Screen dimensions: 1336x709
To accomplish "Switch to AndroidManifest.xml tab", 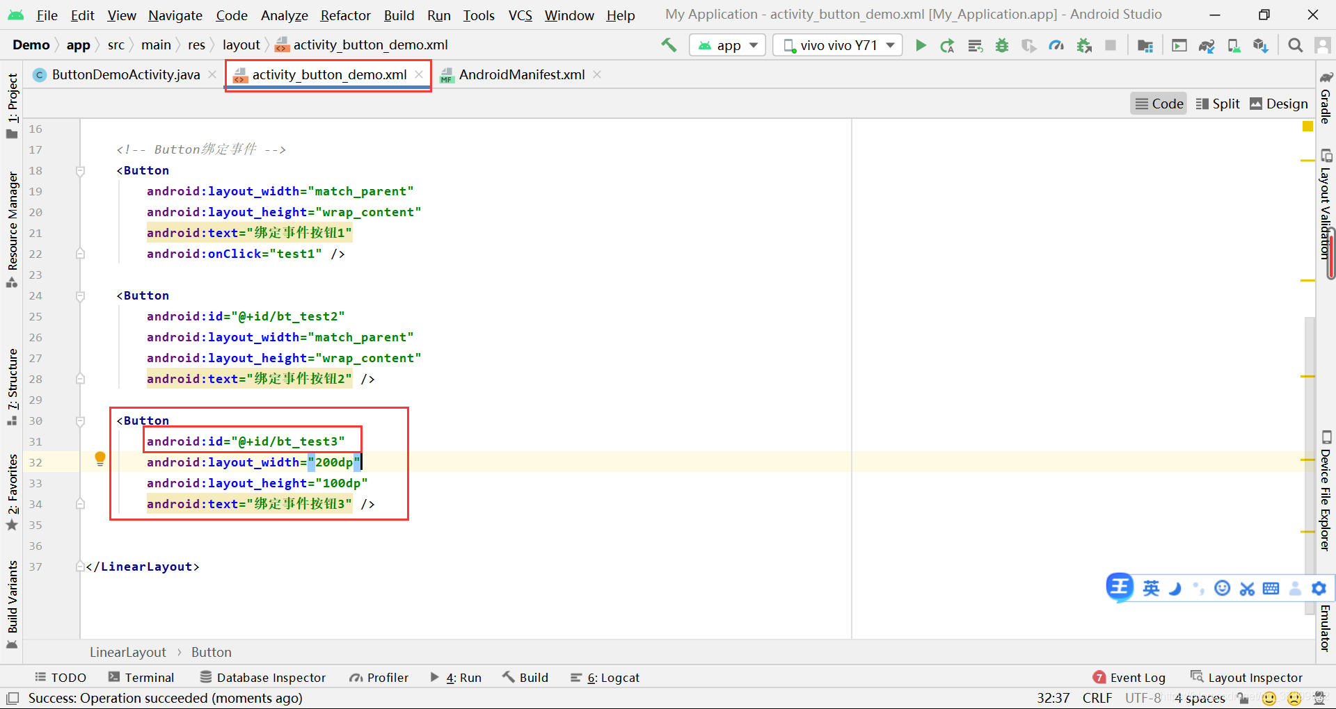I will tap(521, 75).
